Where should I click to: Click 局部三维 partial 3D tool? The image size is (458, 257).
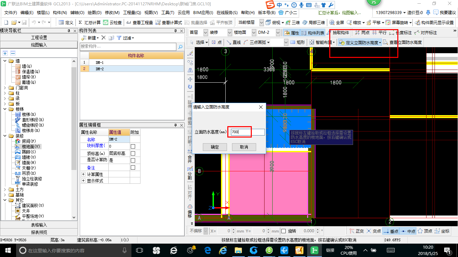[x=313, y=22]
